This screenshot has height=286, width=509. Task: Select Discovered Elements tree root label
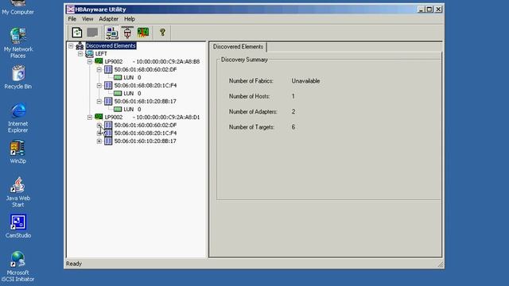111,46
